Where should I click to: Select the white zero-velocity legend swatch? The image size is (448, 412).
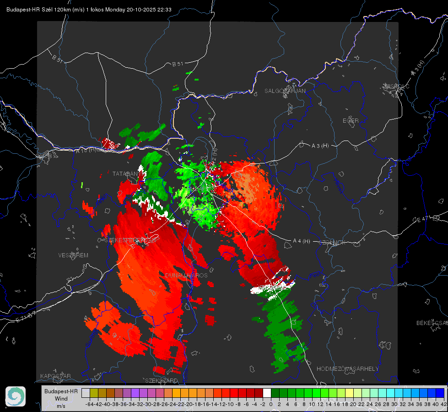click(x=267, y=393)
